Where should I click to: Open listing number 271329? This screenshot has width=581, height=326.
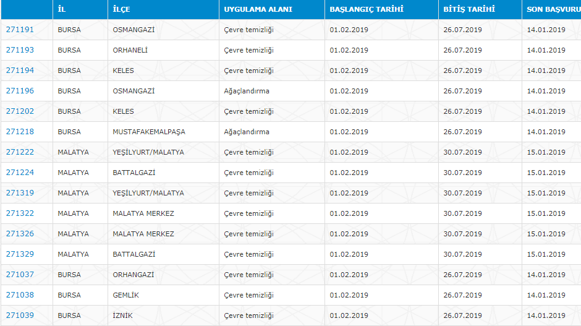click(20, 254)
